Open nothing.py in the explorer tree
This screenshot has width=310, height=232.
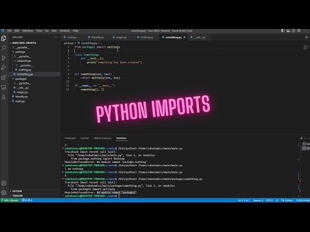[35, 70]
